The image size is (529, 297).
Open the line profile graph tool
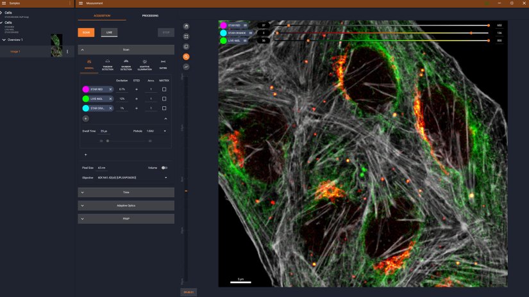[x=186, y=67]
